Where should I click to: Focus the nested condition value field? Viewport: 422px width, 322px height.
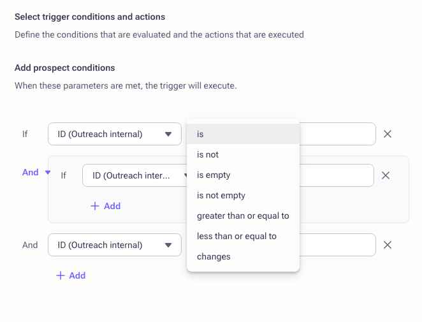tap(337, 175)
